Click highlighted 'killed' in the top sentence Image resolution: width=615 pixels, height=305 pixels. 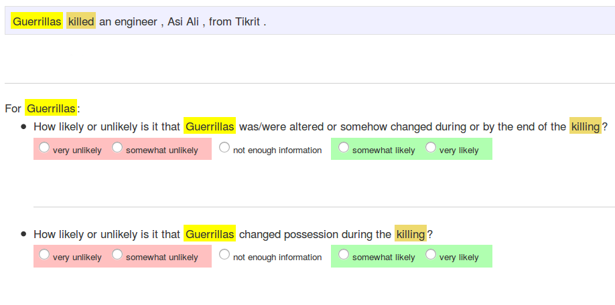coord(81,22)
